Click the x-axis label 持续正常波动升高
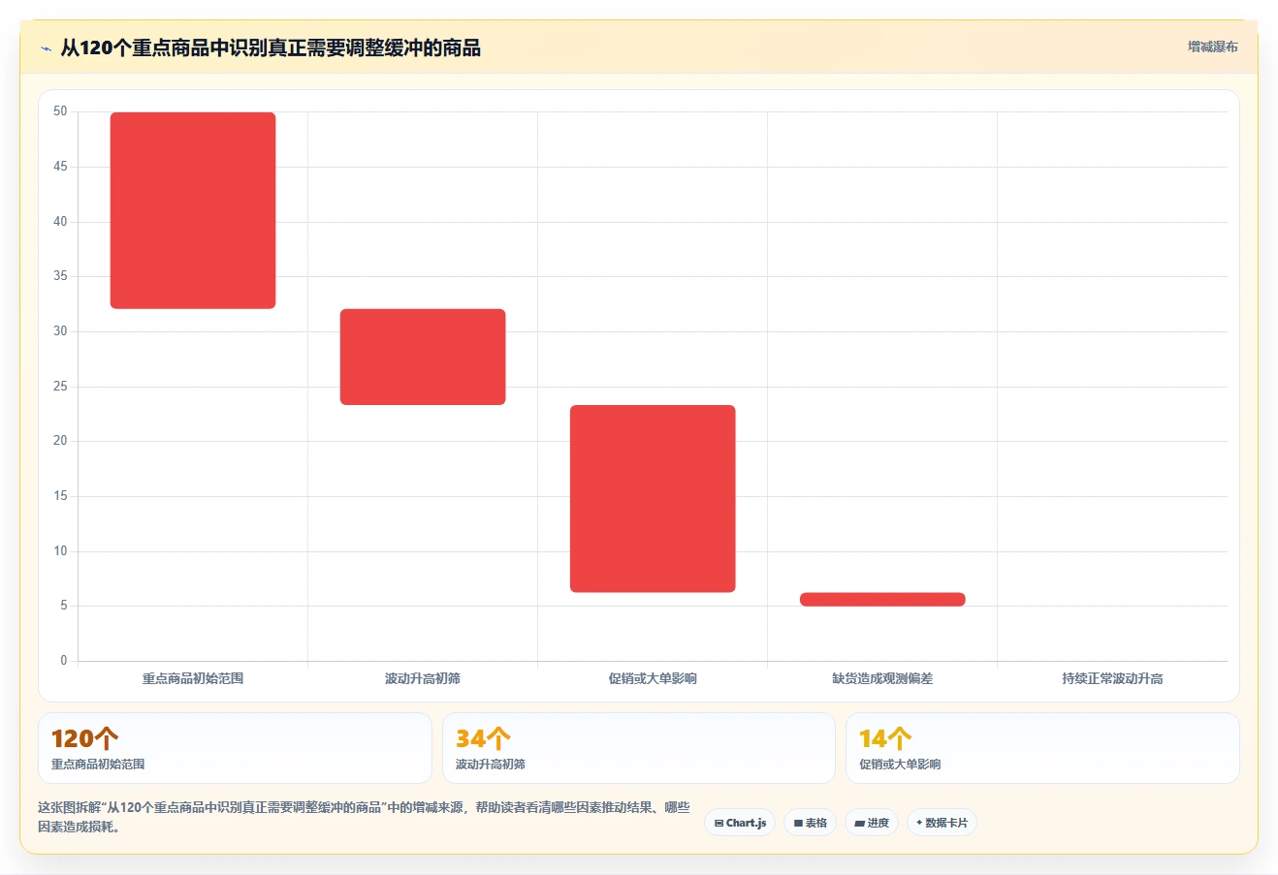This screenshot has height=875, width=1278. 1112,678
